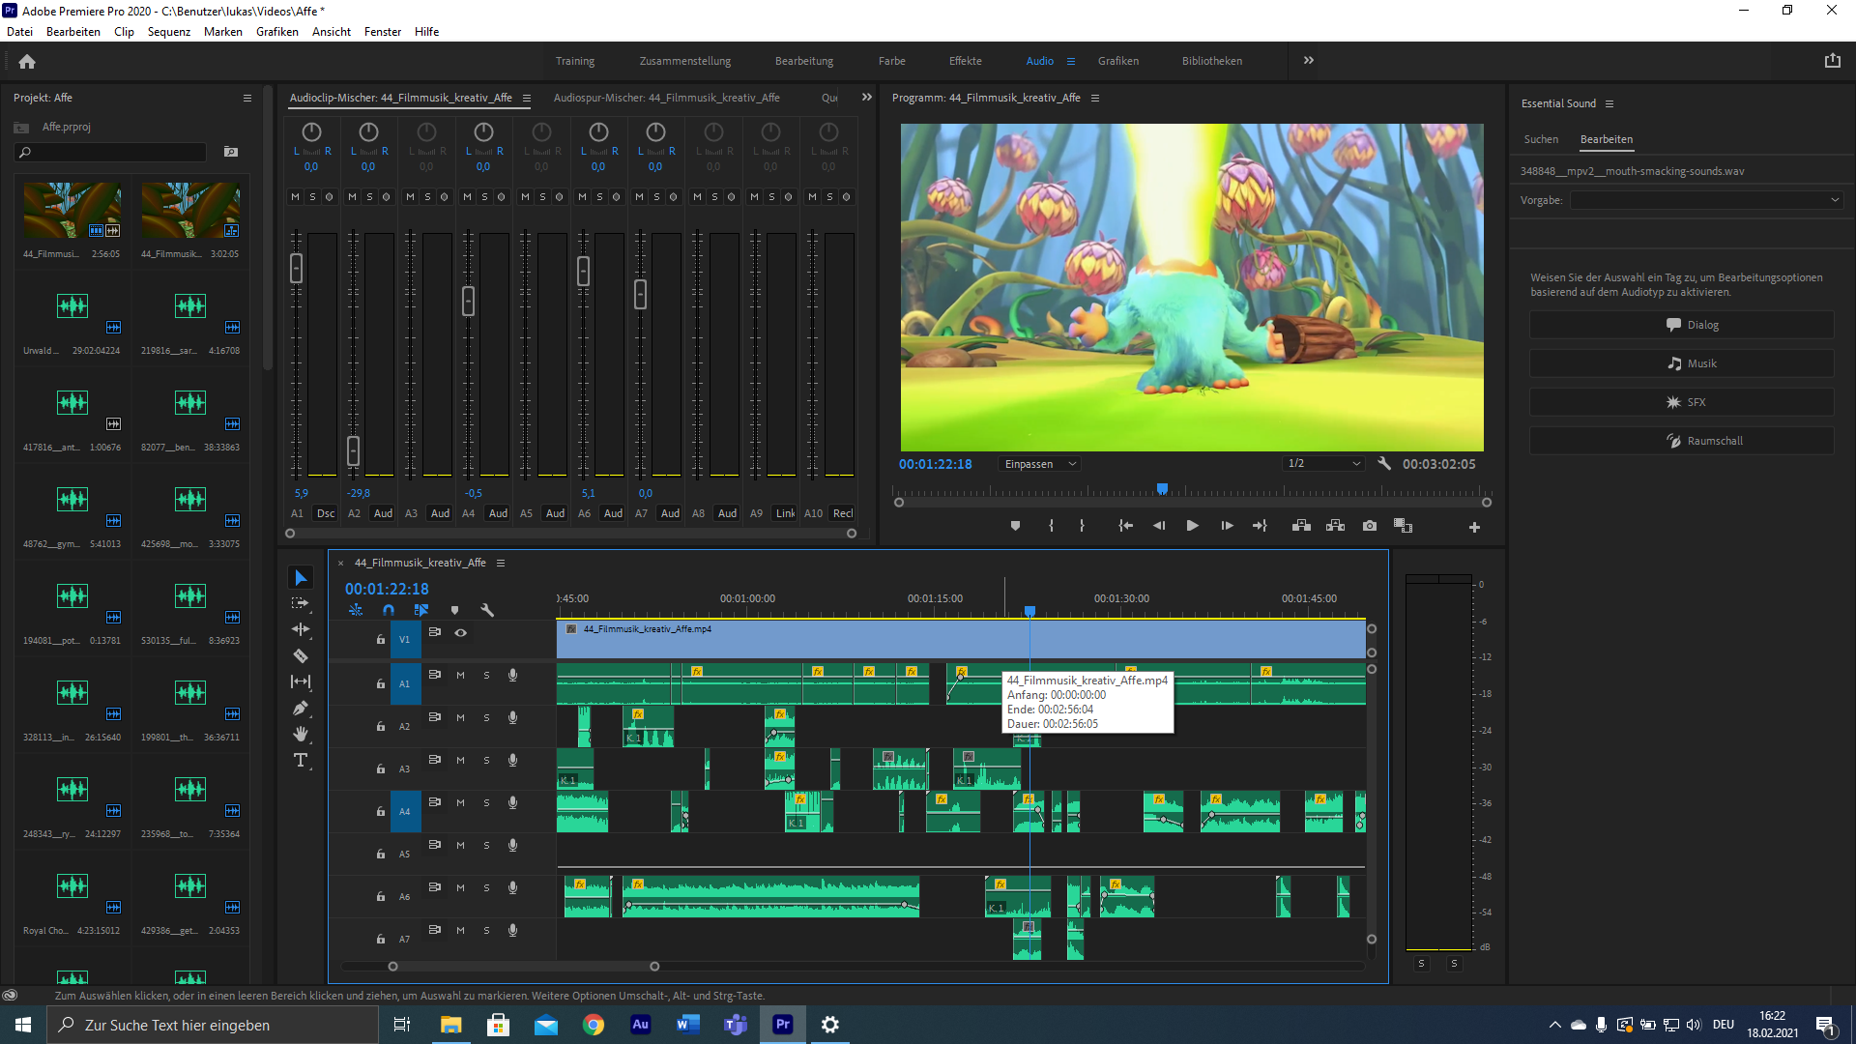
Task: Open the Vorgabe preset dropdown
Action: [x=1706, y=200]
